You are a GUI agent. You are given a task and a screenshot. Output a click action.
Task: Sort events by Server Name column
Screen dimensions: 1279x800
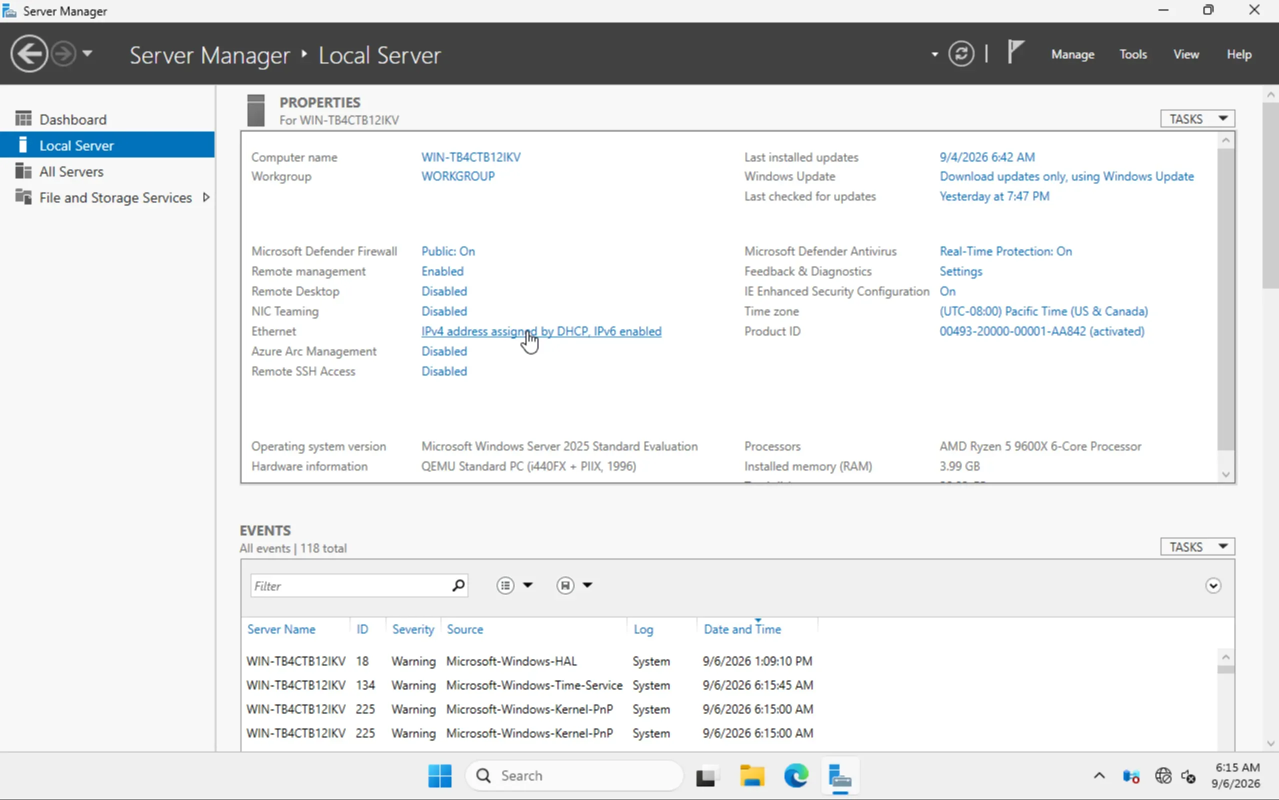(x=281, y=629)
